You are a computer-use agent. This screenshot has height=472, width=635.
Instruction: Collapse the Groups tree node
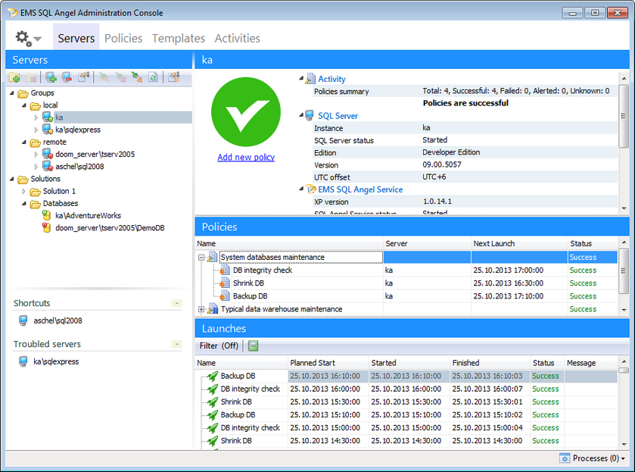click(12, 93)
